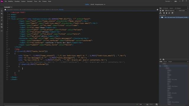Collapse the body tag at line 3
The image size is (189, 106).
point(9,17)
